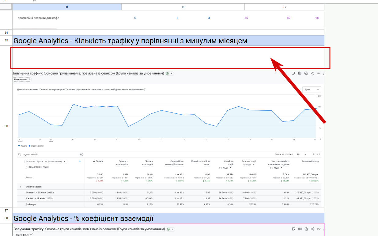Click the trend line icon in the first traffic report

click(319, 73)
